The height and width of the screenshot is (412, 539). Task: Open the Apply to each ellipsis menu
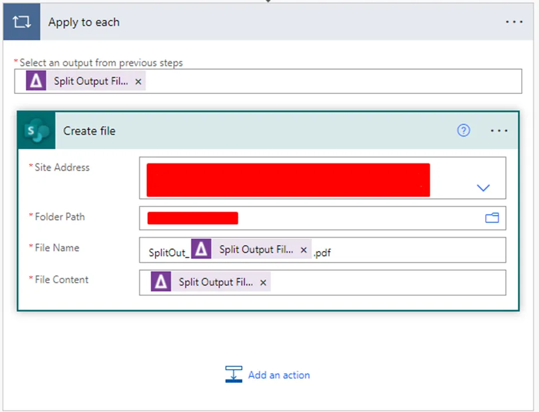click(x=514, y=22)
